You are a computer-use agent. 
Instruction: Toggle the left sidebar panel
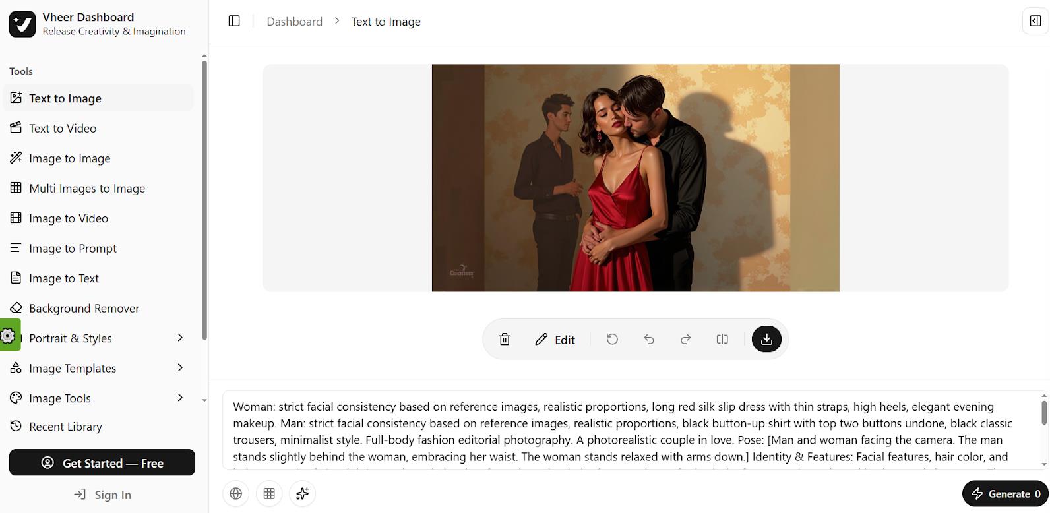pos(234,21)
